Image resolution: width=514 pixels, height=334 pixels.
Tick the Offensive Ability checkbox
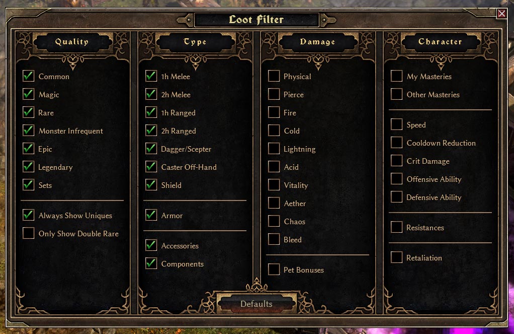[x=397, y=179]
